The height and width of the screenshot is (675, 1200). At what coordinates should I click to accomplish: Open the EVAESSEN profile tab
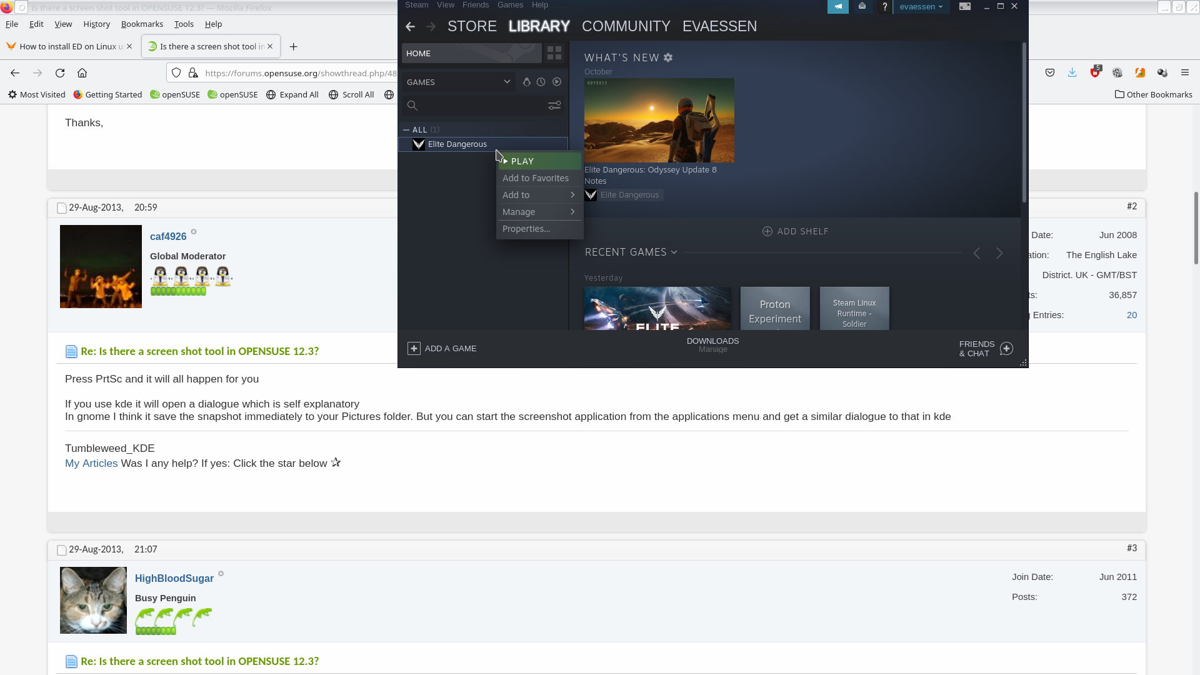point(719,26)
